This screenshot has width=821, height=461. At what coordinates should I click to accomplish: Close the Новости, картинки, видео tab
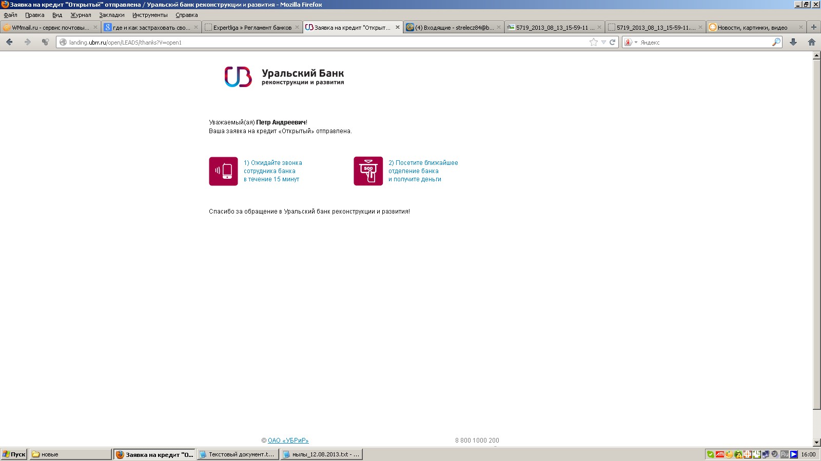[x=801, y=28]
